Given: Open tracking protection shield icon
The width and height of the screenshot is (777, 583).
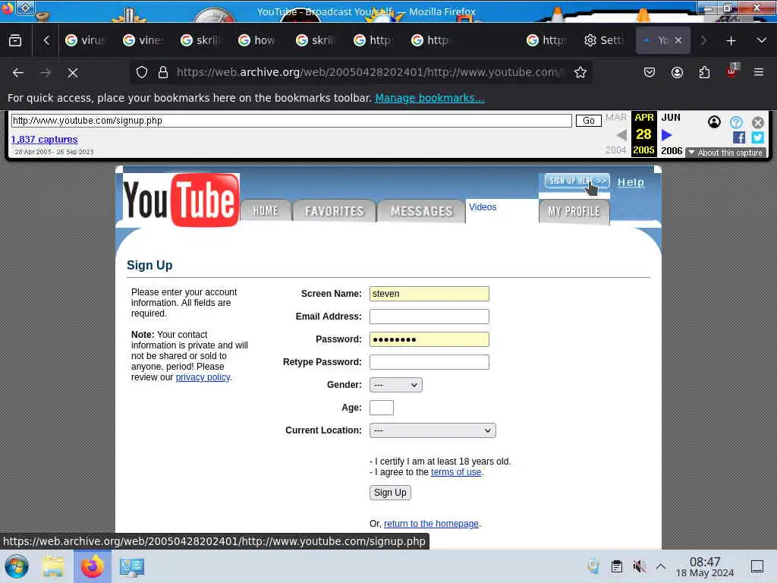Looking at the screenshot, I should point(142,72).
